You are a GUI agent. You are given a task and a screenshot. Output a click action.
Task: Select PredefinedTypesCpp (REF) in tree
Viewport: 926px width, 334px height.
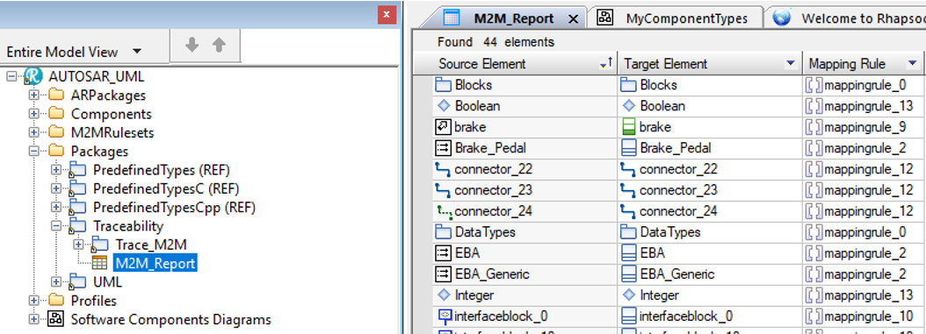tap(174, 208)
